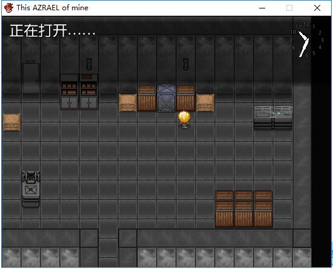Click the wooden crate left of steel crate
Screen dimensions: 333x269
click(147, 98)
